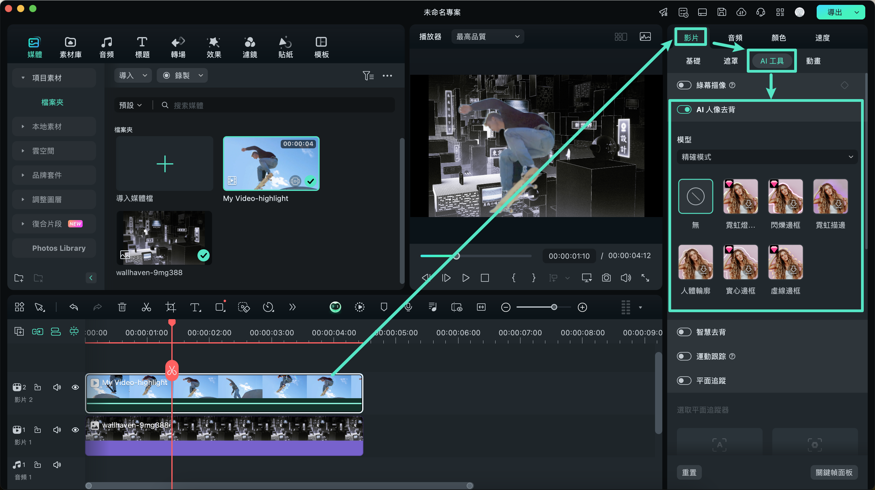
Task: Click the fullscreen expand icon in player
Action: pyautogui.click(x=645, y=278)
